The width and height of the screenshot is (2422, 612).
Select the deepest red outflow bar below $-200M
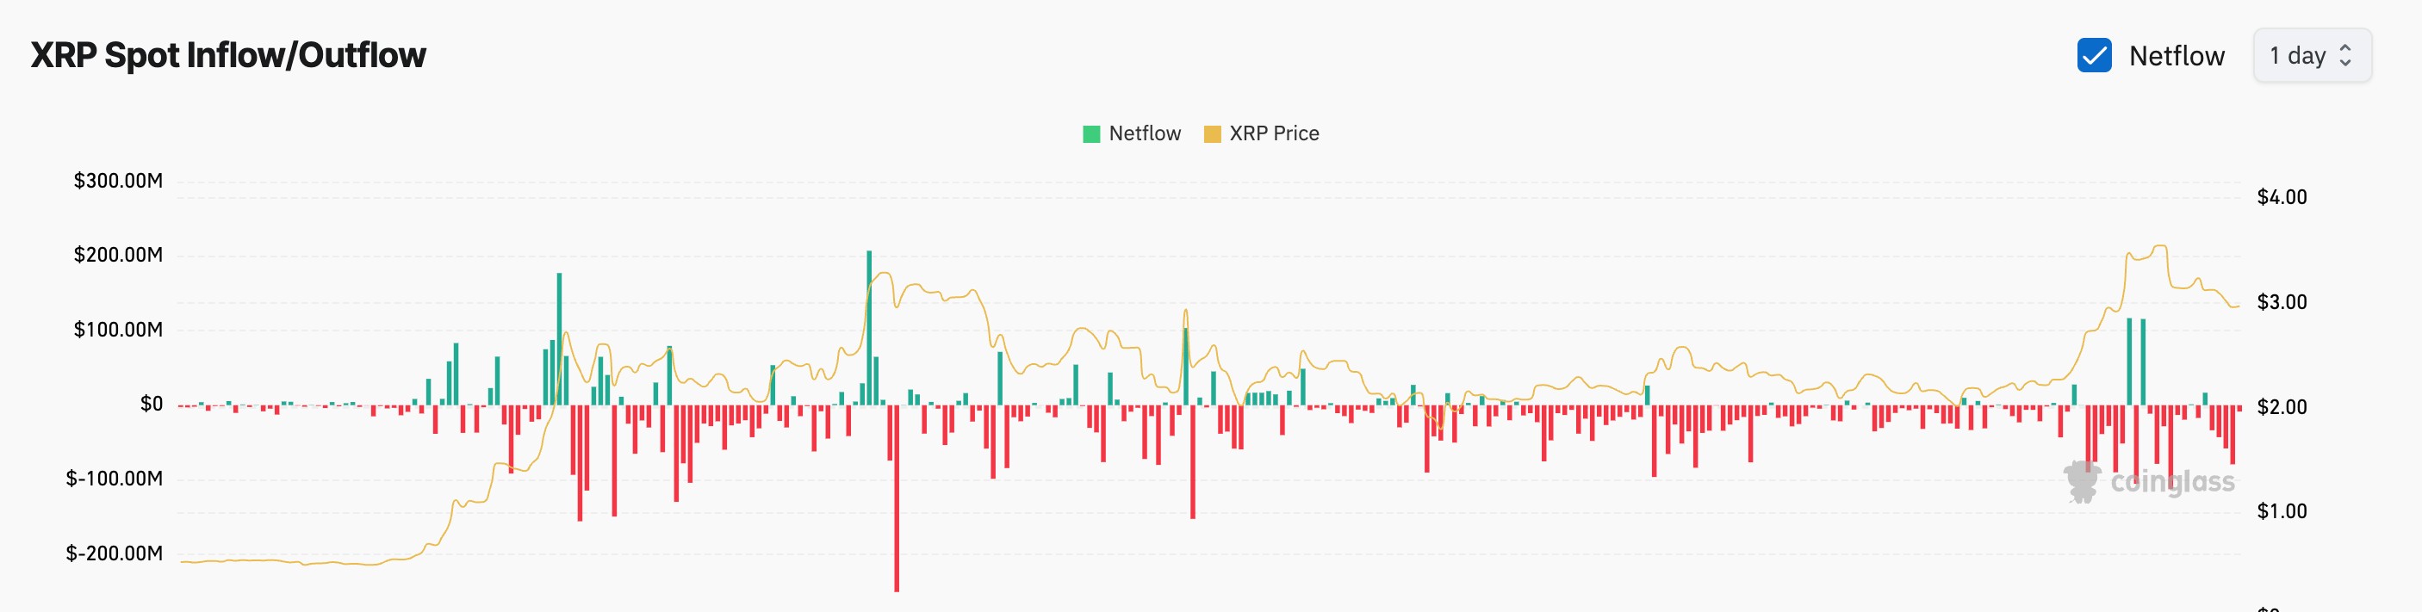896,498
